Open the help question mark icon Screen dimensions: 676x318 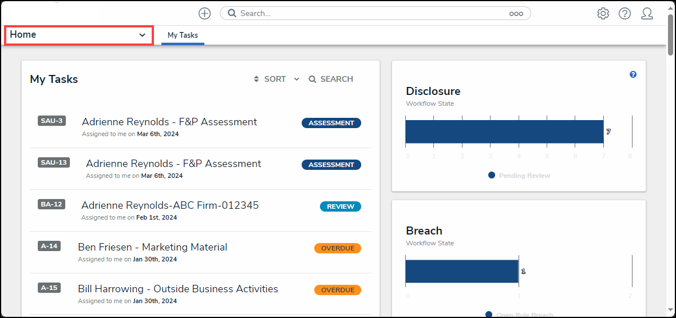(x=624, y=14)
